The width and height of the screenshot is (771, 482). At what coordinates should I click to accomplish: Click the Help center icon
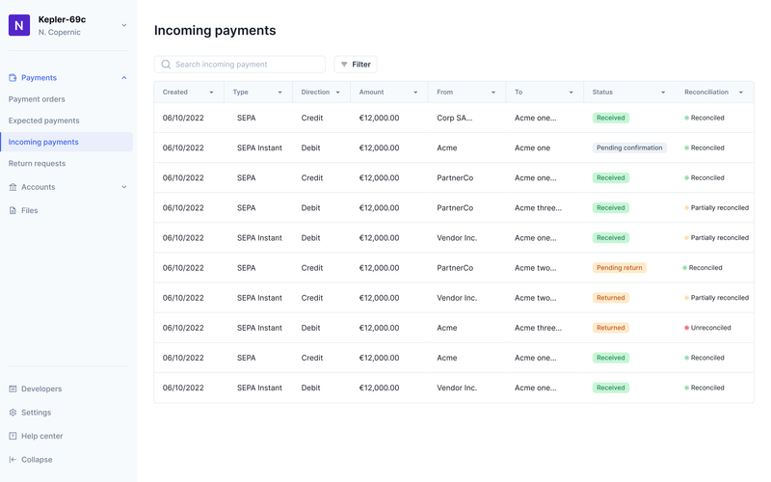point(13,437)
